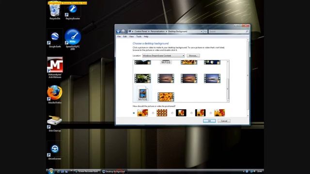Image resolution: width=310 pixels, height=174 pixels.
Task: Expand the address bar history dropdown arrow
Action: point(201,31)
